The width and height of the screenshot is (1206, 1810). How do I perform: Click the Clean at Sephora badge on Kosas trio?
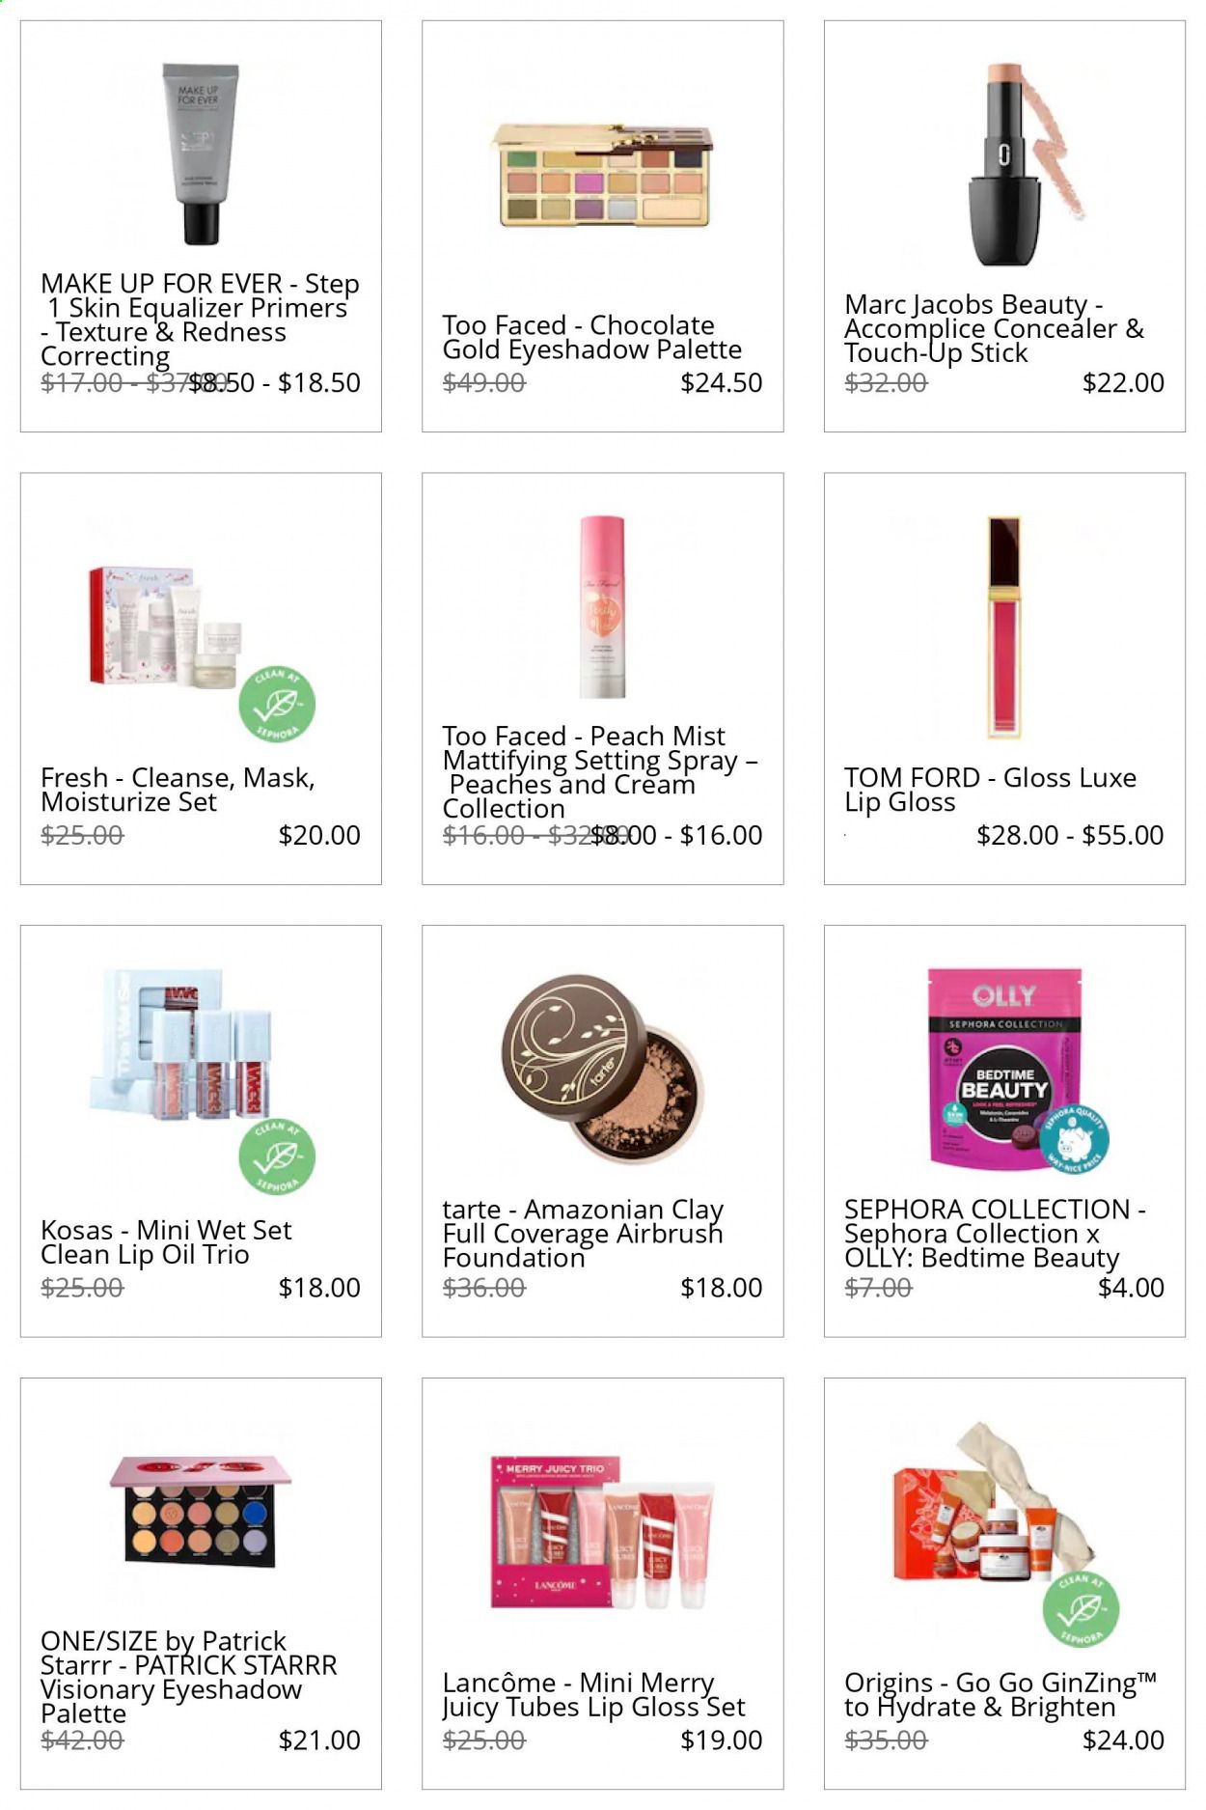(277, 1156)
